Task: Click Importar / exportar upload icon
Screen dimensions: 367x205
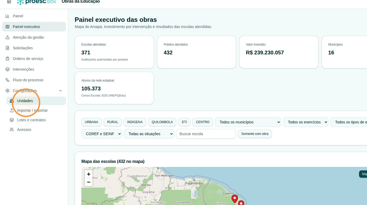Action: click(x=12, y=110)
